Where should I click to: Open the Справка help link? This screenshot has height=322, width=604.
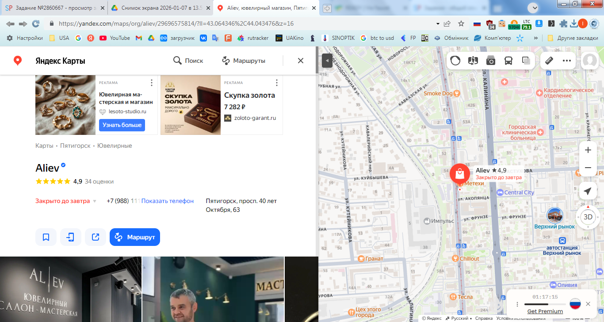point(484,318)
